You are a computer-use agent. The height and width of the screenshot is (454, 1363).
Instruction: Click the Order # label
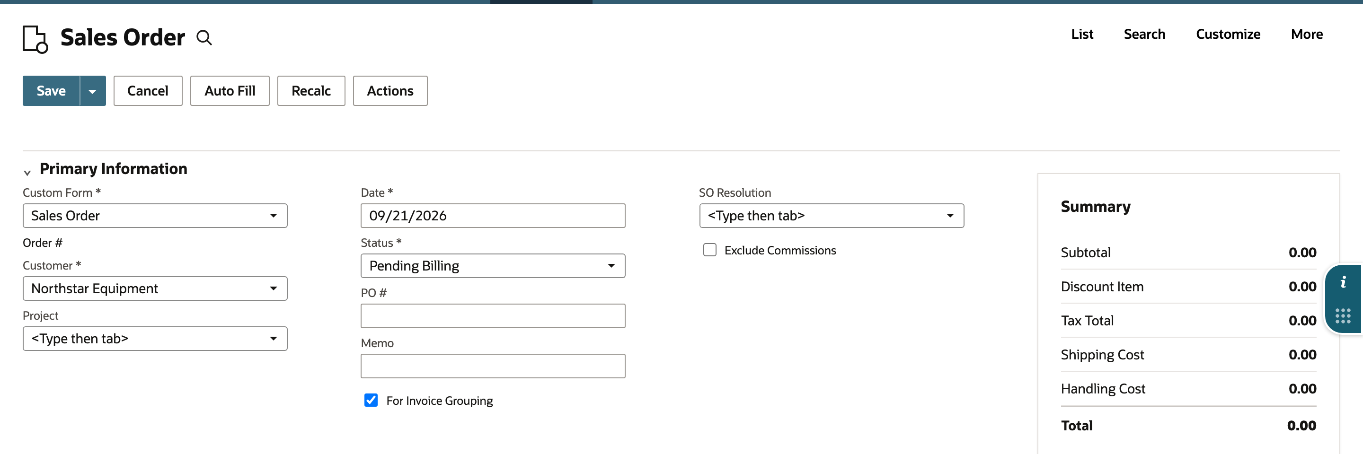(x=42, y=243)
